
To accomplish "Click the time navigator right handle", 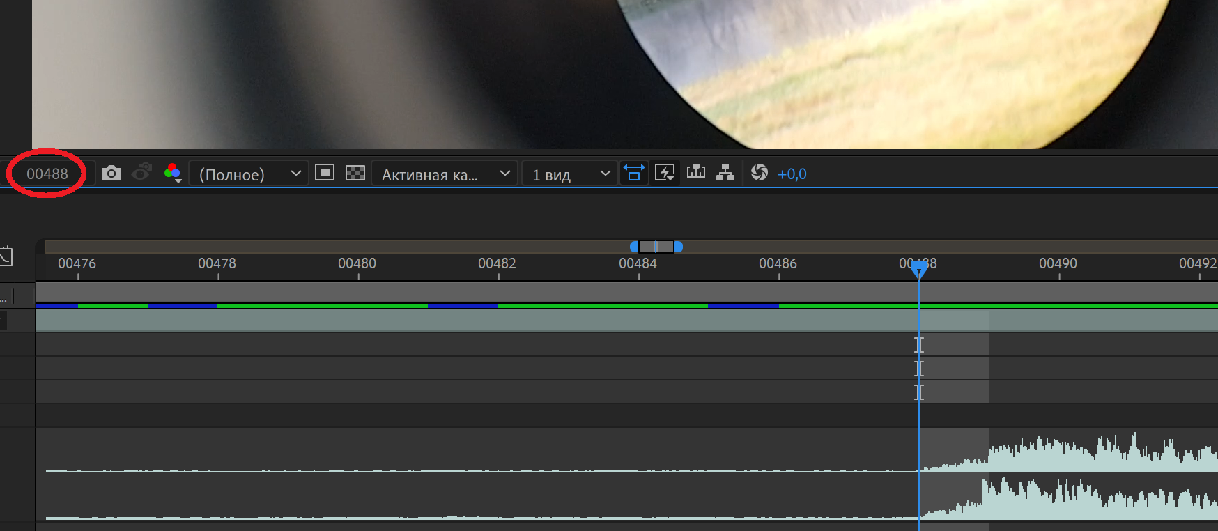I will (678, 247).
